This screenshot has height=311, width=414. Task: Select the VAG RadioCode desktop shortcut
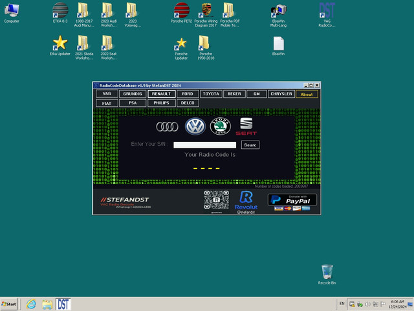point(327,14)
